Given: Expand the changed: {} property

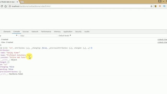Looking at the screenshot, I should pyautogui.click(x=5, y=62).
